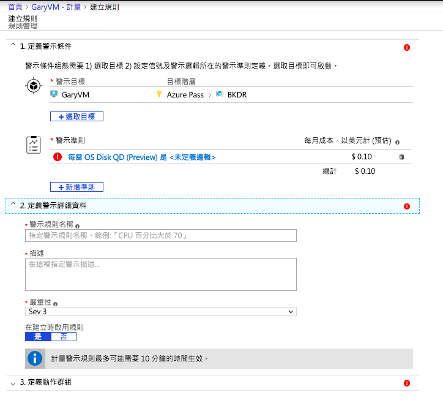Click the 計量警示規則 10 分鐘 notice text
Screen dimensions: 443x400
tap(129, 358)
